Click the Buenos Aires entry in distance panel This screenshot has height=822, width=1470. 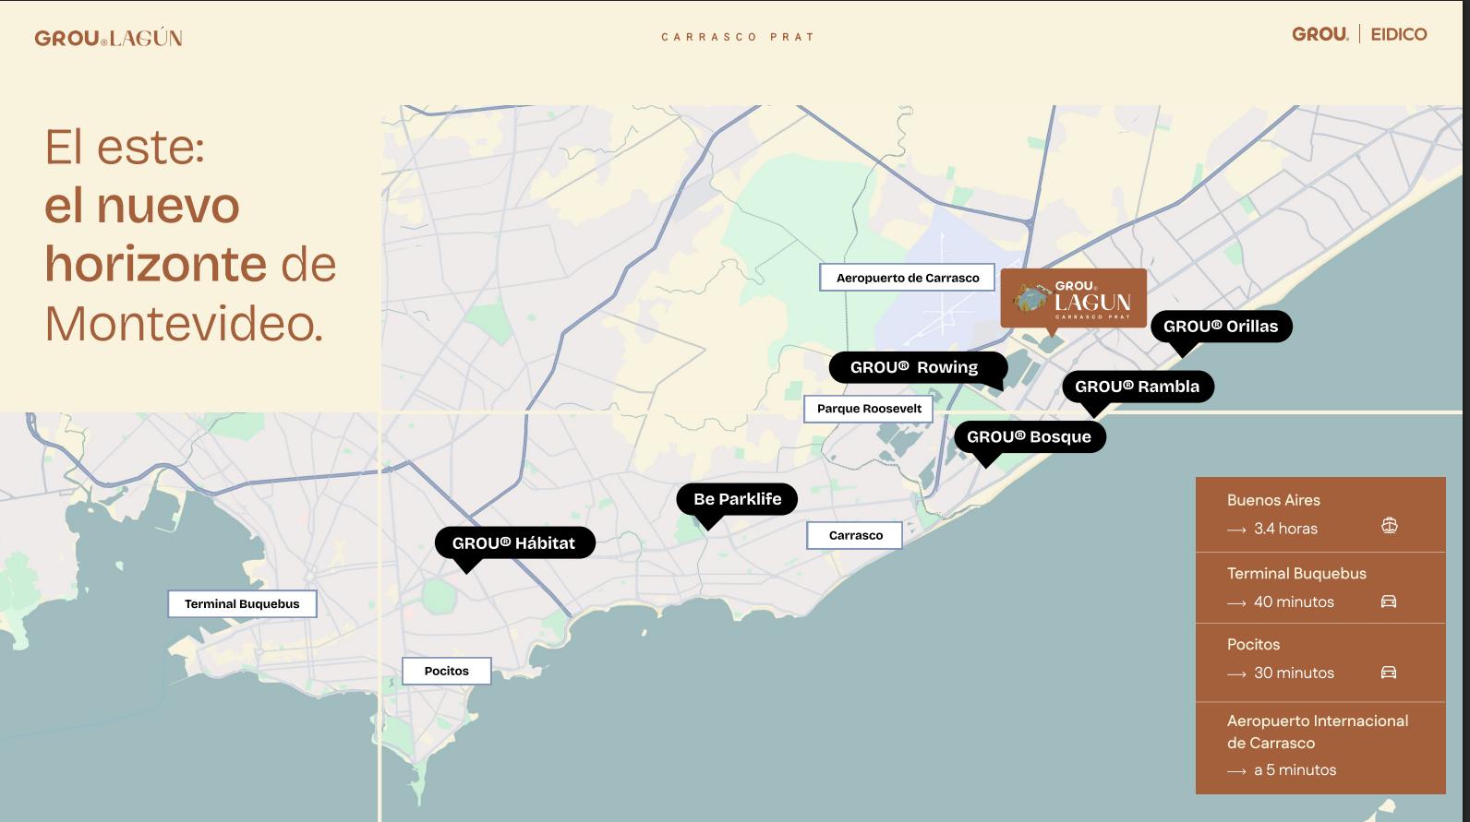1273,500
